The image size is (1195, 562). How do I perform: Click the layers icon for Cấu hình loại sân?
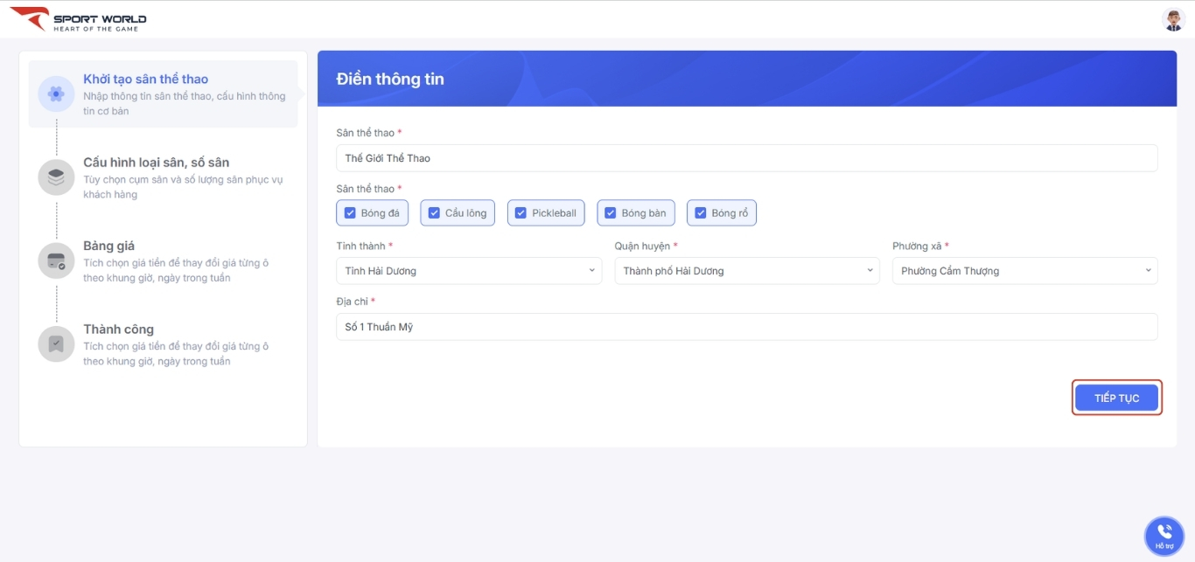point(56,177)
